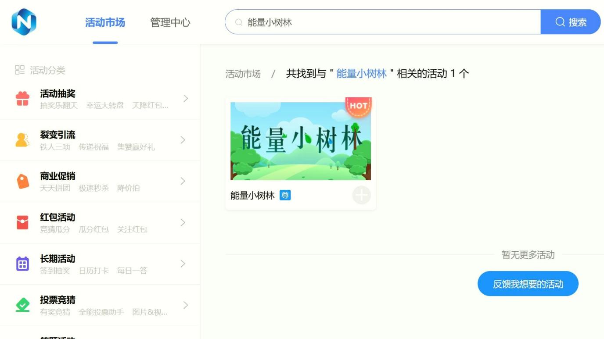Click the plus icon on 能量小树林 card
Screen dimensions: 604x339
click(x=361, y=196)
